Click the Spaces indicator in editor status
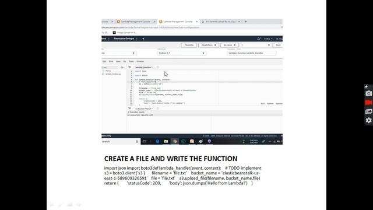This screenshot has height=210, width=373. tap(279, 104)
